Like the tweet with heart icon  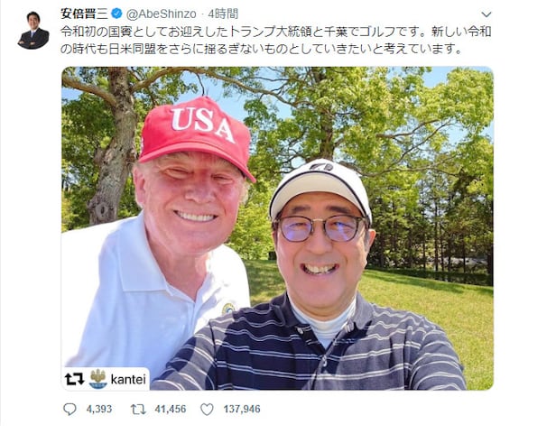[x=207, y=409]
